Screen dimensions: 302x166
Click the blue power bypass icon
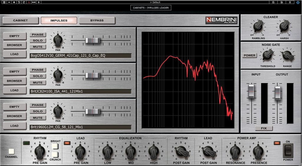[x=298, y=2]
